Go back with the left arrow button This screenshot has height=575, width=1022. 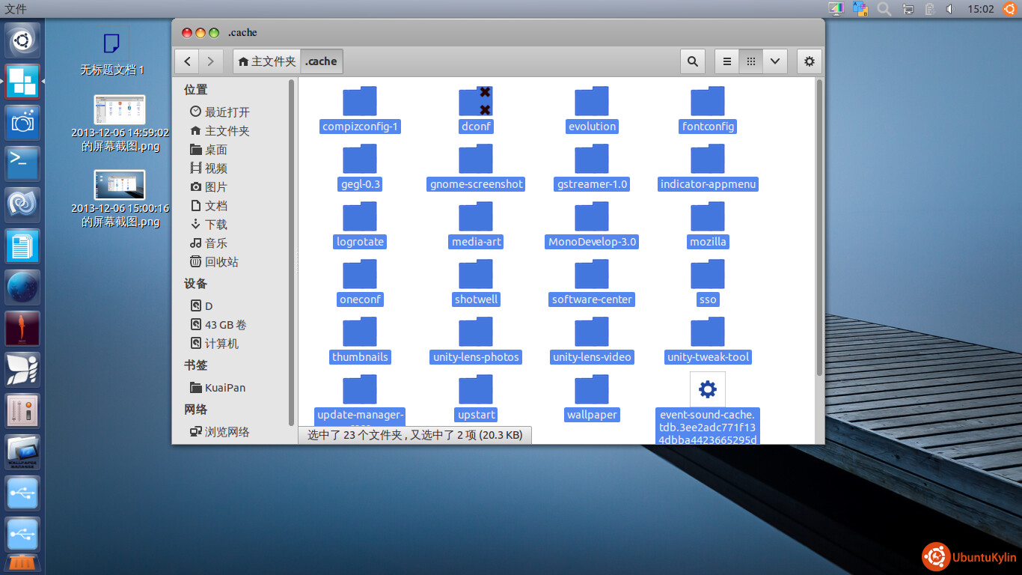tap(187, 61)
